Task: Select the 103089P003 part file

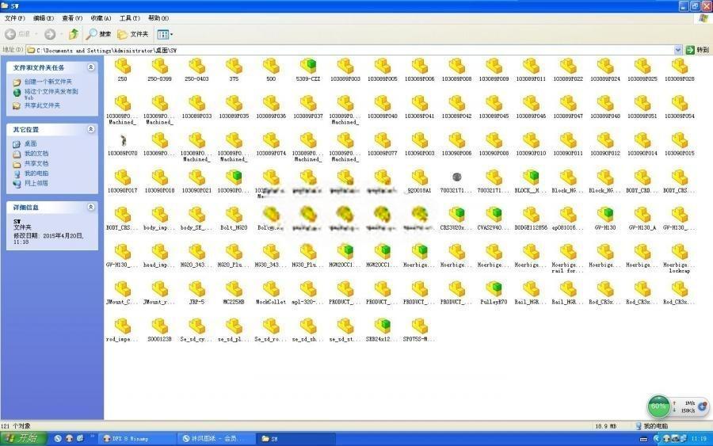Action: [x=345, y=67]
